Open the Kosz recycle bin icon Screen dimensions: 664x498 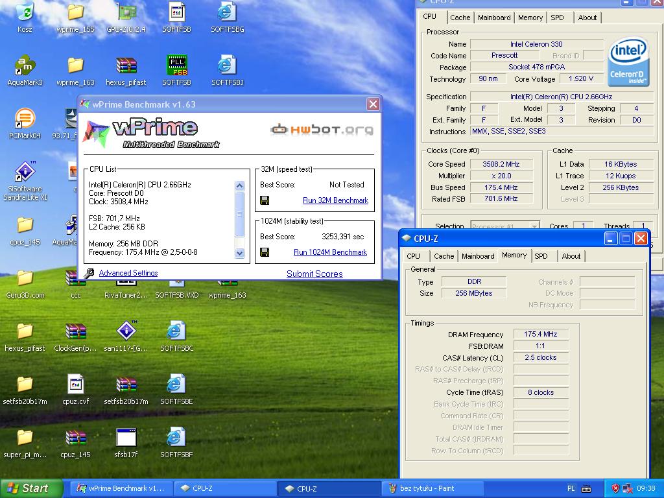pyautogui.click(x=25, y=12)
